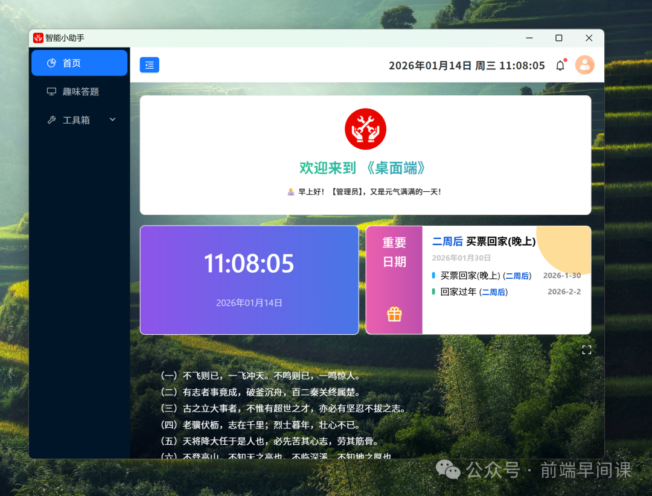Collapse the sidebar with blue fold button
652x496 pixels.
coord(149,65)
